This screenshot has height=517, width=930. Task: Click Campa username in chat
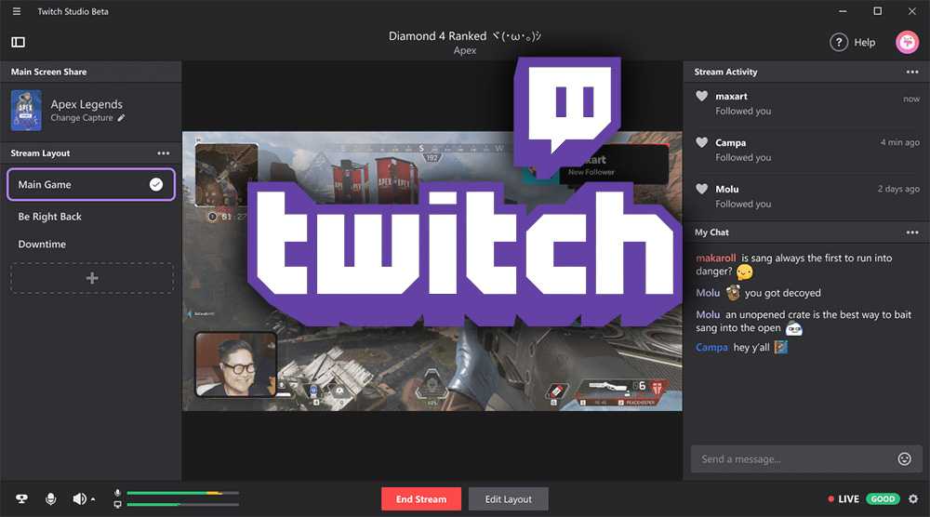click(711, 348)
